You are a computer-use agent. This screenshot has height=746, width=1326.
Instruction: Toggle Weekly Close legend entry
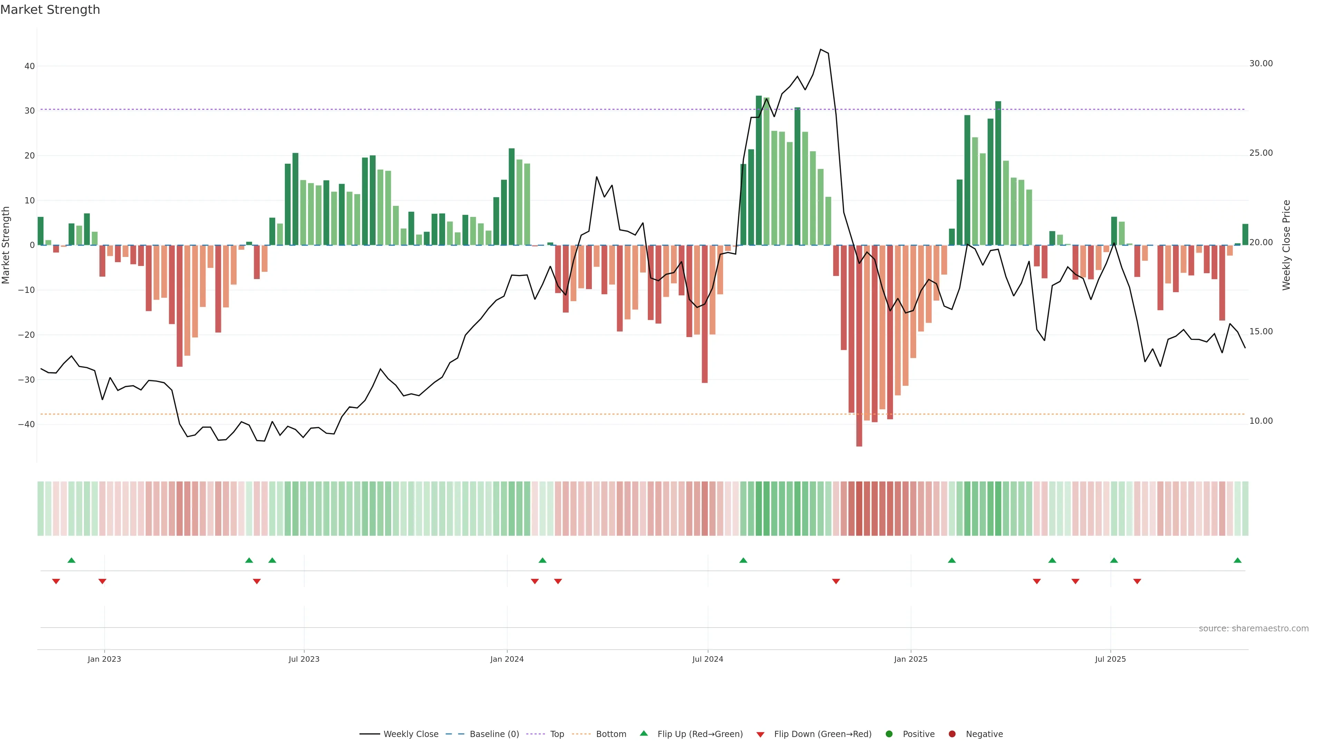410,734
